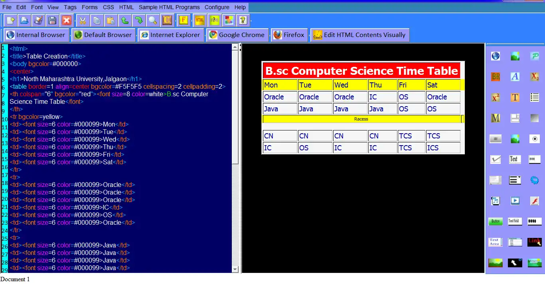545x284 pixels.
Task: Preview in Internet Explorer
Action: coord(171,35)
